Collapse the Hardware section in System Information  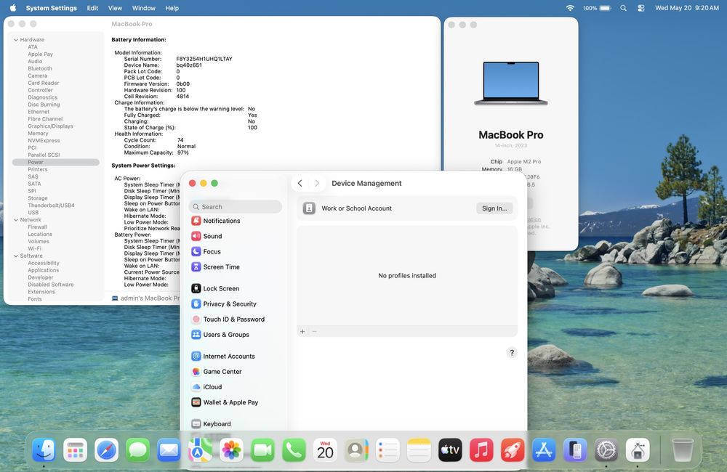pos(16,40)
